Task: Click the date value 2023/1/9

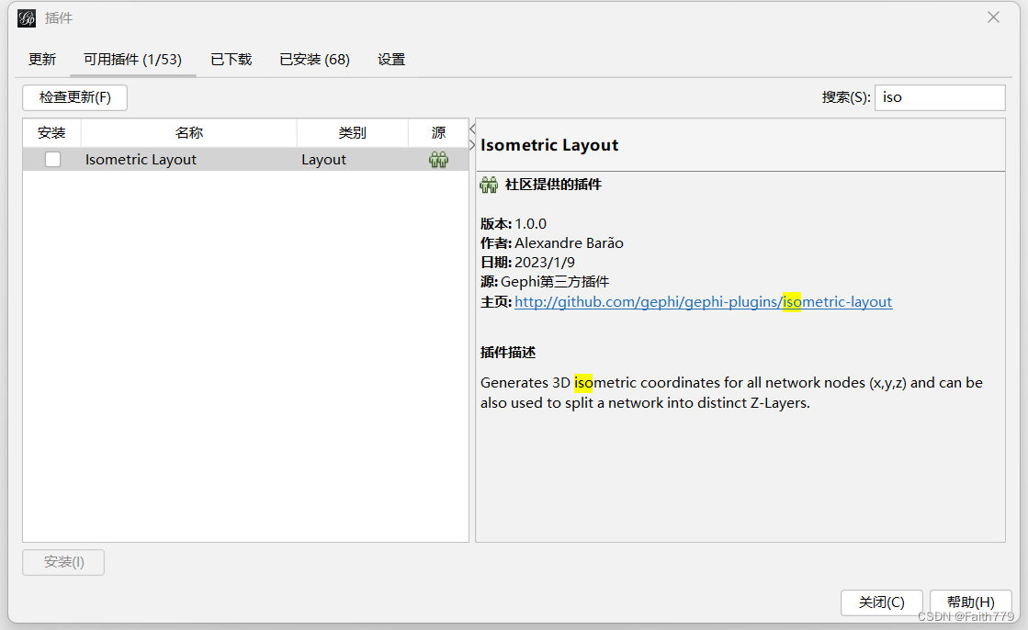Action: tap(545, 263)
